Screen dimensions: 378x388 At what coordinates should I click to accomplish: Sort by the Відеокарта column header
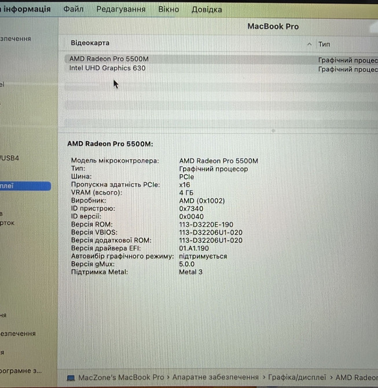[x=90, y=43]
